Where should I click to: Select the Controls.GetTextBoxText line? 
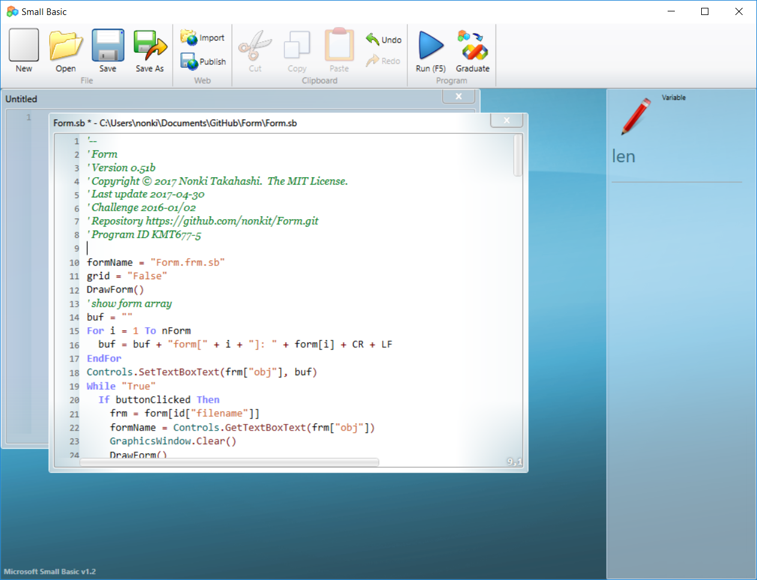pos(242,427)
